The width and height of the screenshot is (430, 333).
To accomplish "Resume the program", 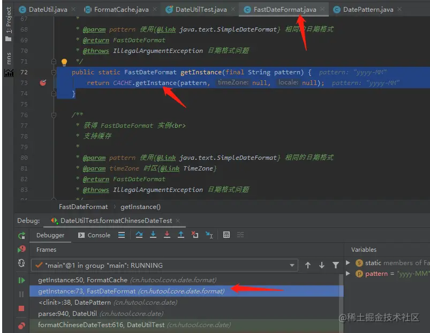I will [x=21, y=281].
